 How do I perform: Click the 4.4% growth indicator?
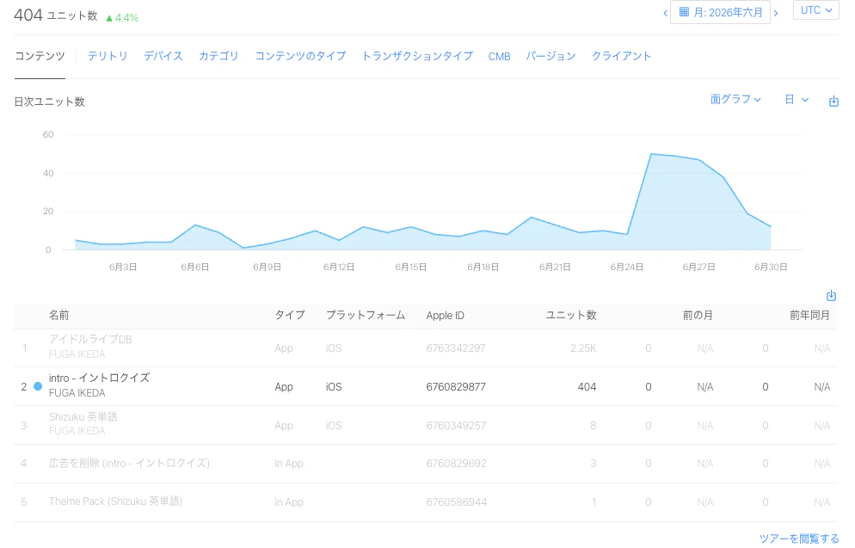tap(123, 18)
